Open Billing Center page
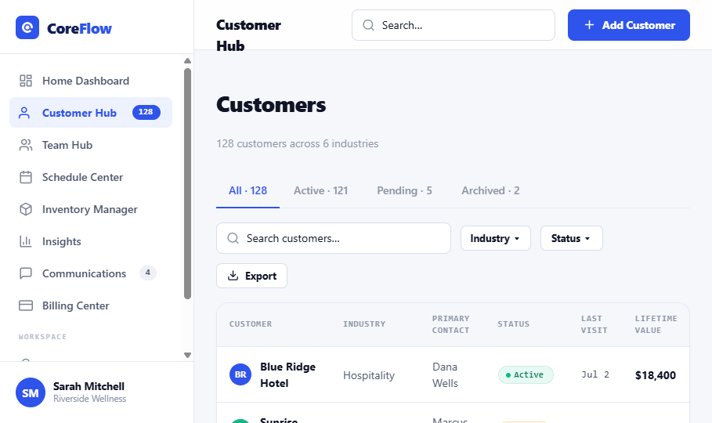The width and height of the screenshot is (712, 423). tap(91, 305)
